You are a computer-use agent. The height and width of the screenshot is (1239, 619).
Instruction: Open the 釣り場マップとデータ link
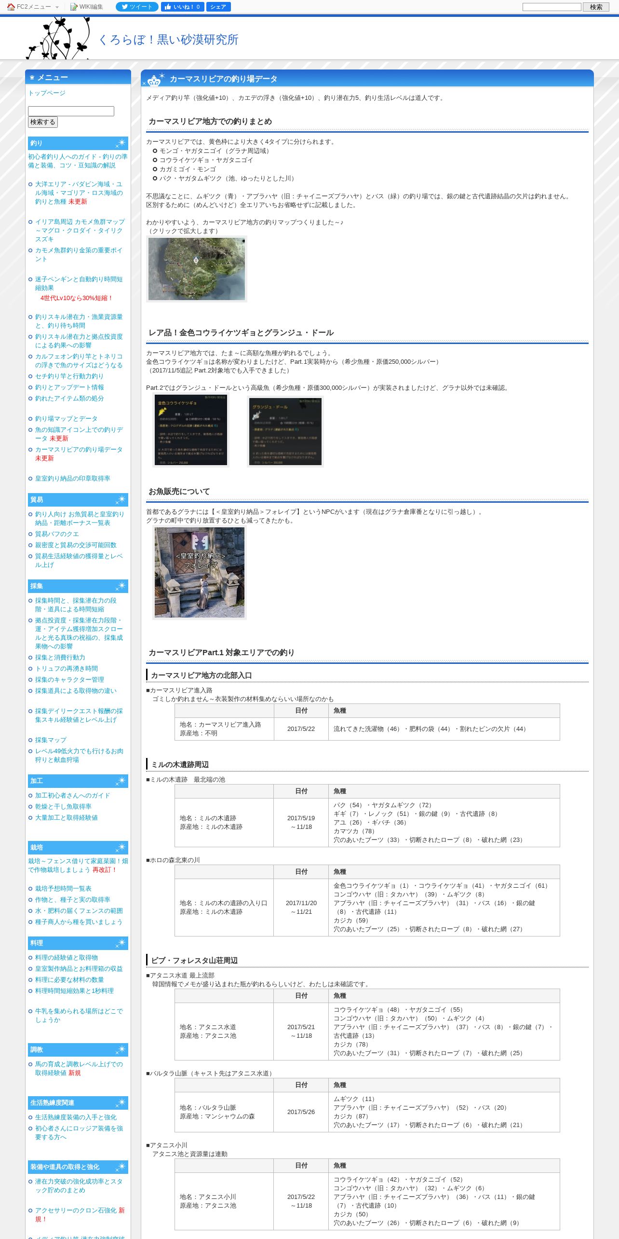(66, 418)
